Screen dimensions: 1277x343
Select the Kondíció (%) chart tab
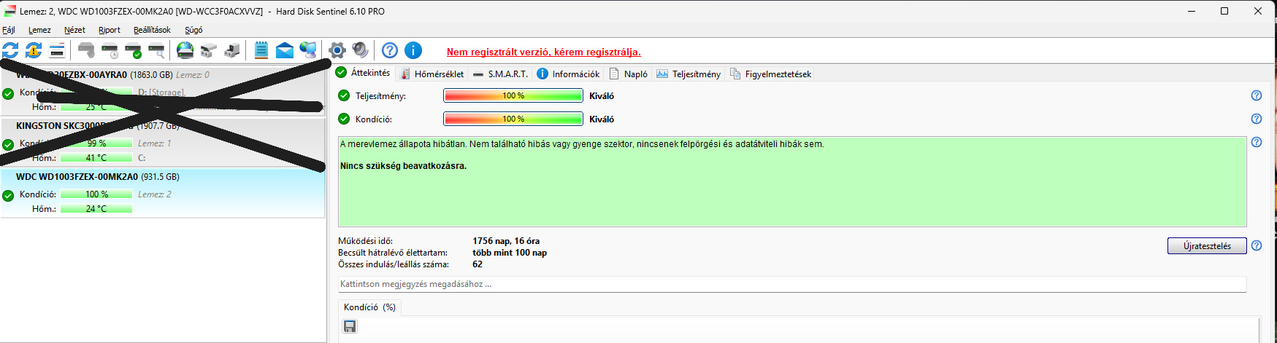pos(369,307)
